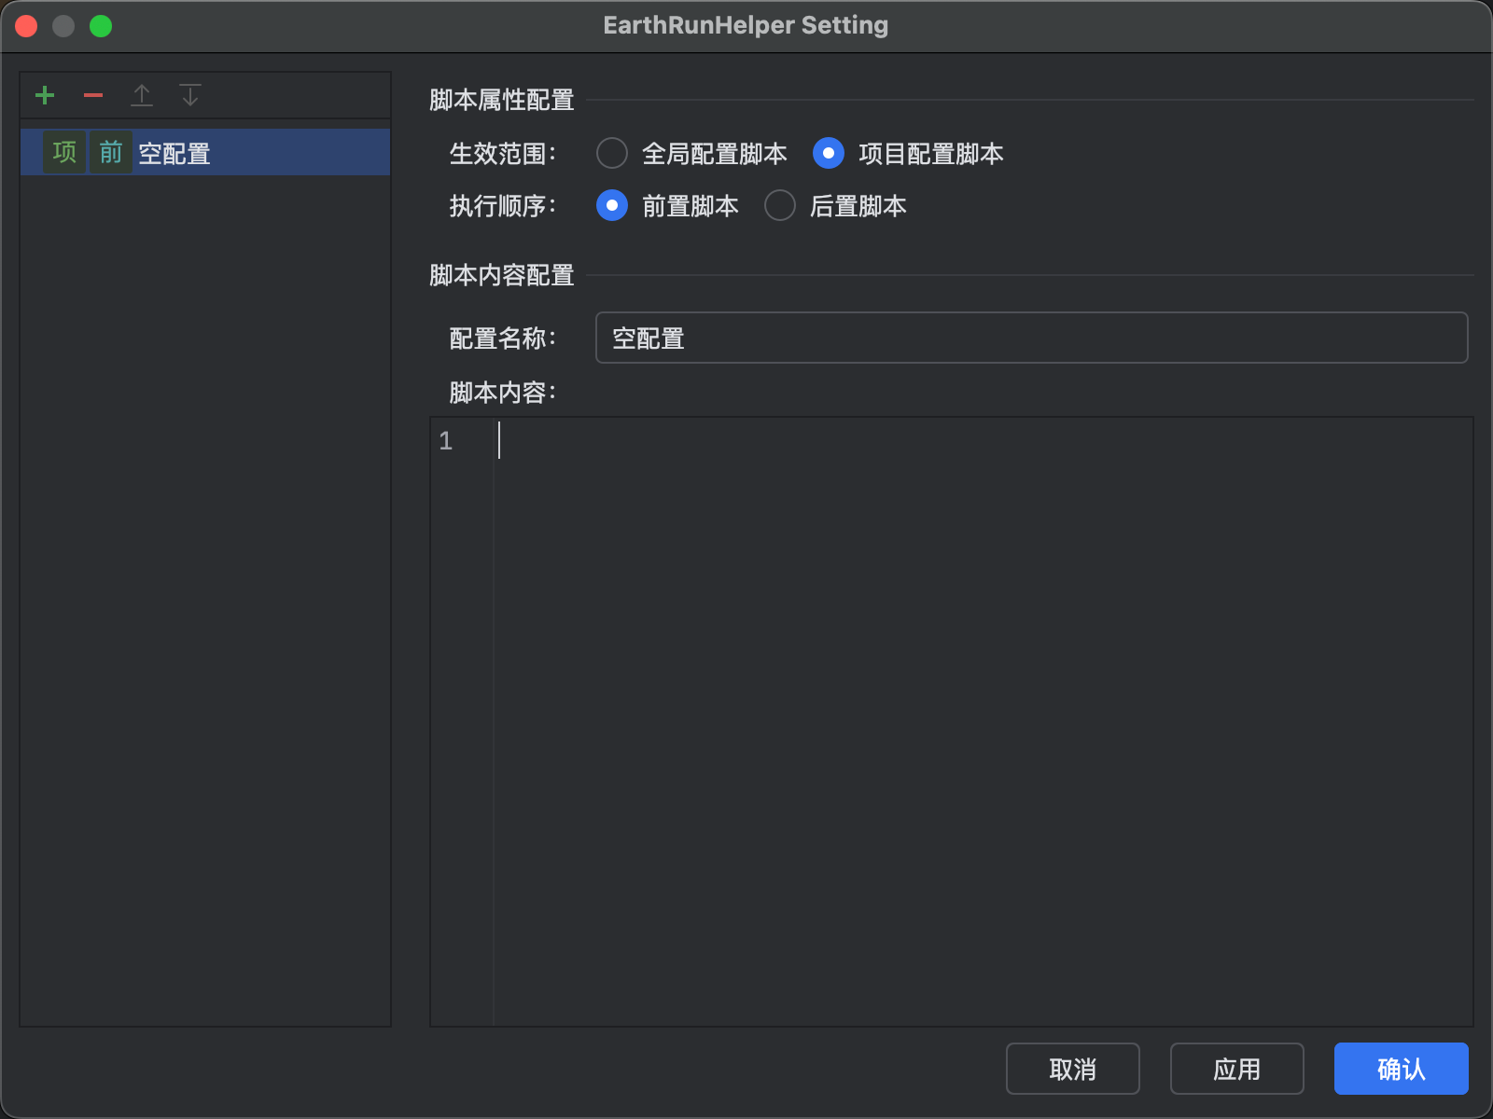Click the move up arrow icon
1493x1119 pixels.
[x=142, y=95]
